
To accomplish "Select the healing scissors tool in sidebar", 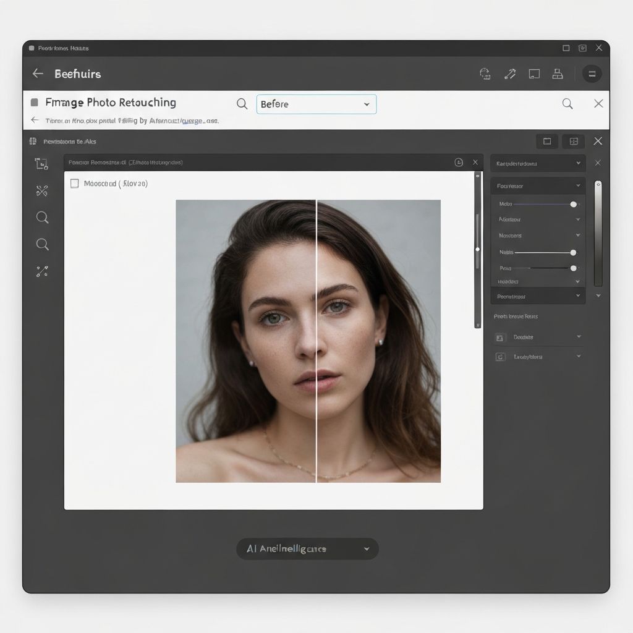I will click(42, 191).
